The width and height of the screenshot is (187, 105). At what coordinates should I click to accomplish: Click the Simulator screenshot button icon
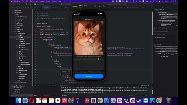(x=99, y=6)
